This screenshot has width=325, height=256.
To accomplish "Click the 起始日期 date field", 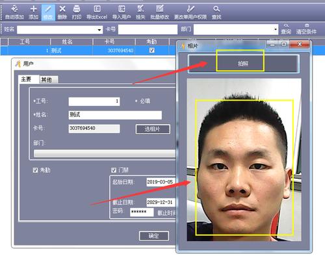I will click(x=161, y=182).
